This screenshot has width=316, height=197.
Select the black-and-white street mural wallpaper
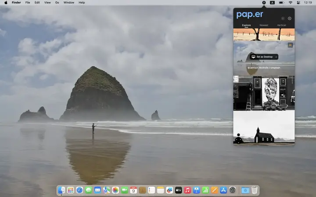point(264,93)
